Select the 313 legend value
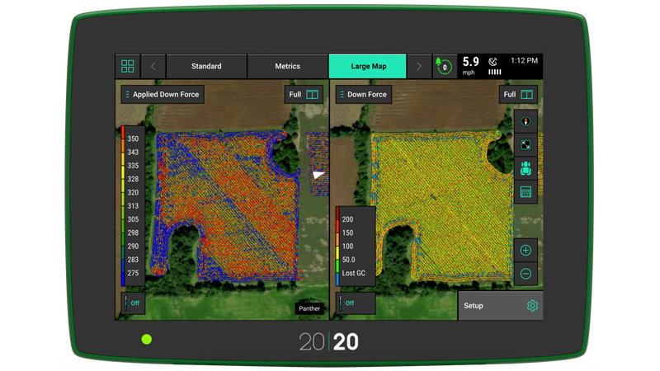This screenshot has width=660, height=371. 133,205
